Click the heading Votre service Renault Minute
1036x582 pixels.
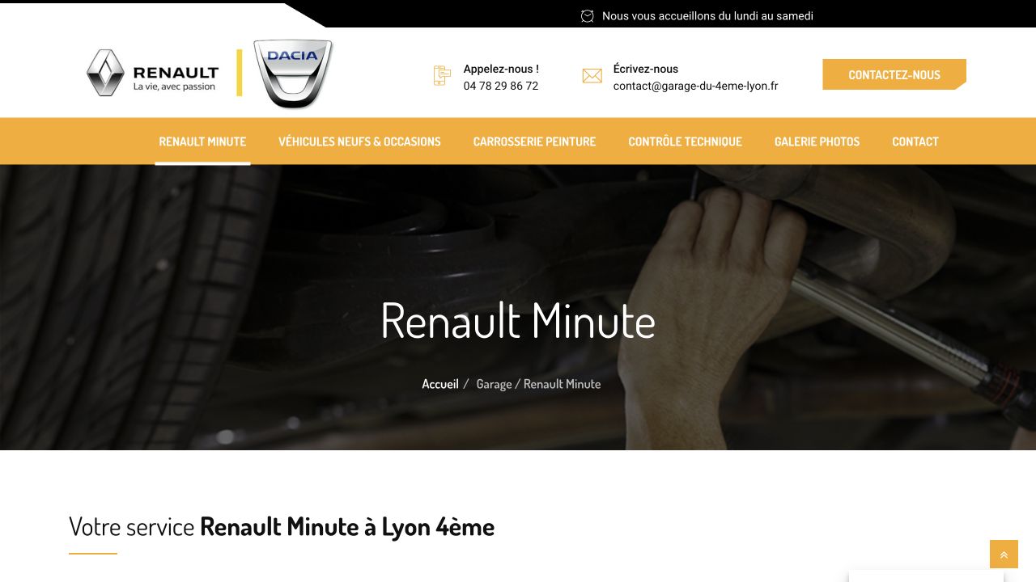coord(282,526)
